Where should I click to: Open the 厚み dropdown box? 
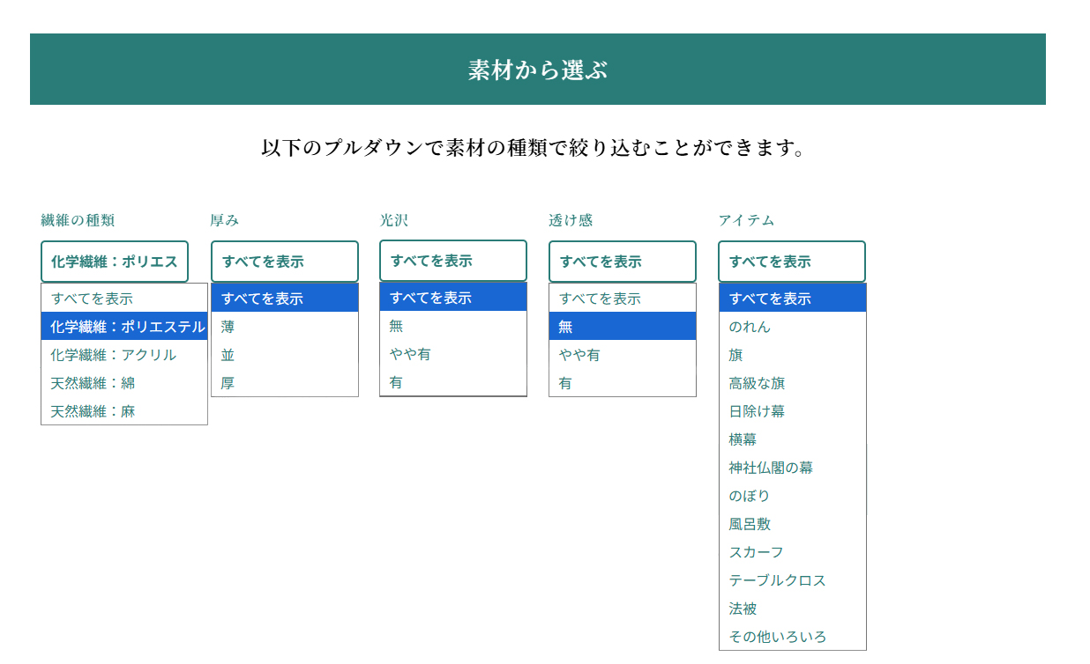point(285,262)
